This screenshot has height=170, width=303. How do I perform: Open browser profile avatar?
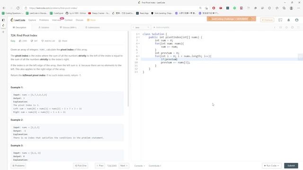point(291,8)
